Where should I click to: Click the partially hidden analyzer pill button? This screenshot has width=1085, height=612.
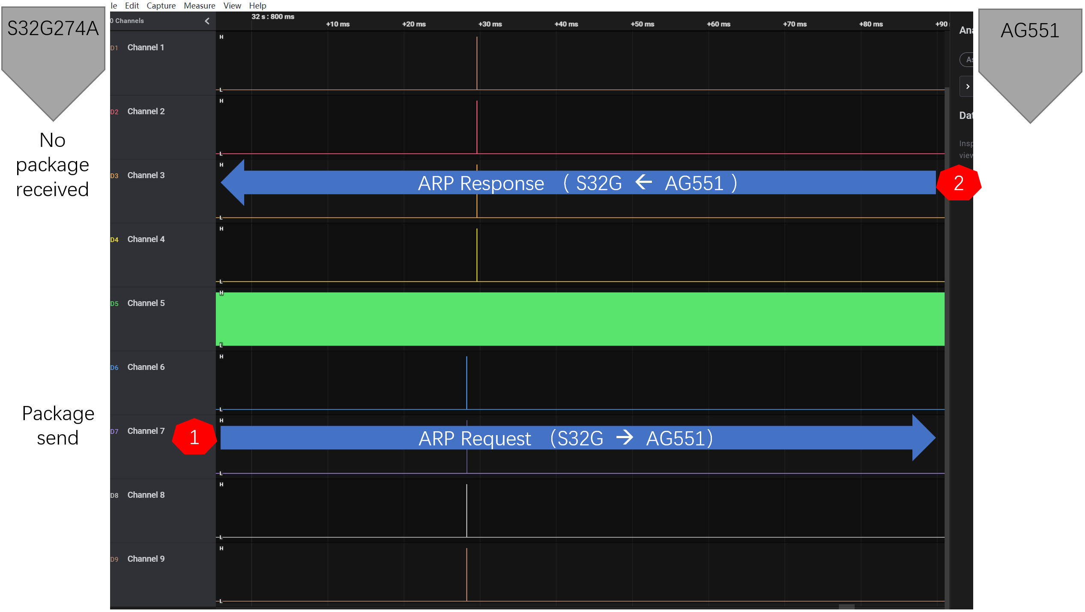tap(967, 60)
